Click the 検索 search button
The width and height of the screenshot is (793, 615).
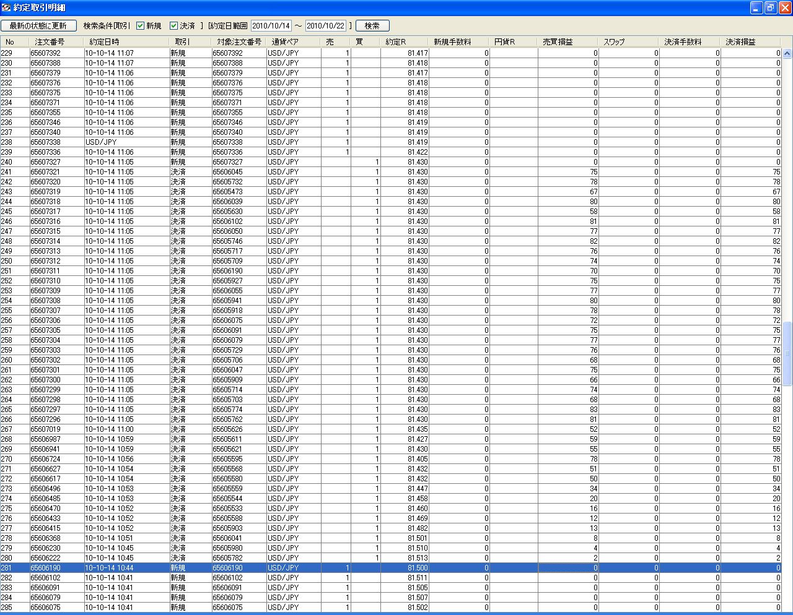click(372, 26)
